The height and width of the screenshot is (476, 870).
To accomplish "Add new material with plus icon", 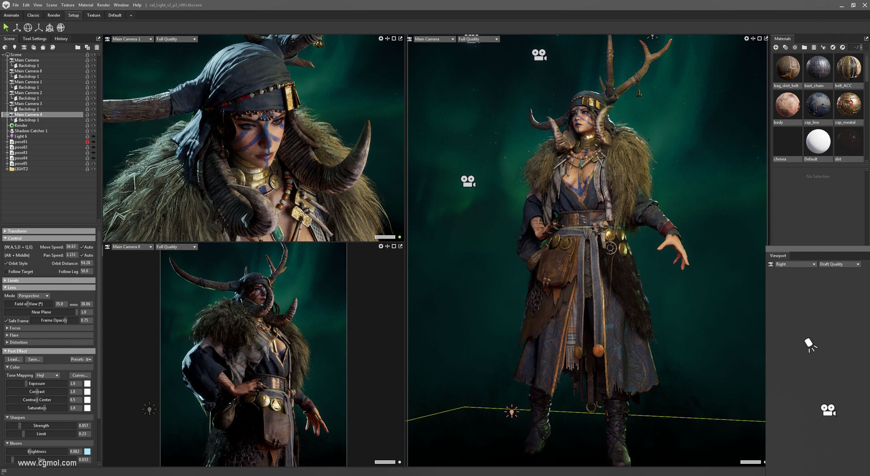I will 776,47.
